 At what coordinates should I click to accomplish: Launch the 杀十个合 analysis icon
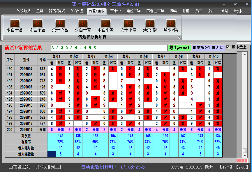tap(60, 26)
